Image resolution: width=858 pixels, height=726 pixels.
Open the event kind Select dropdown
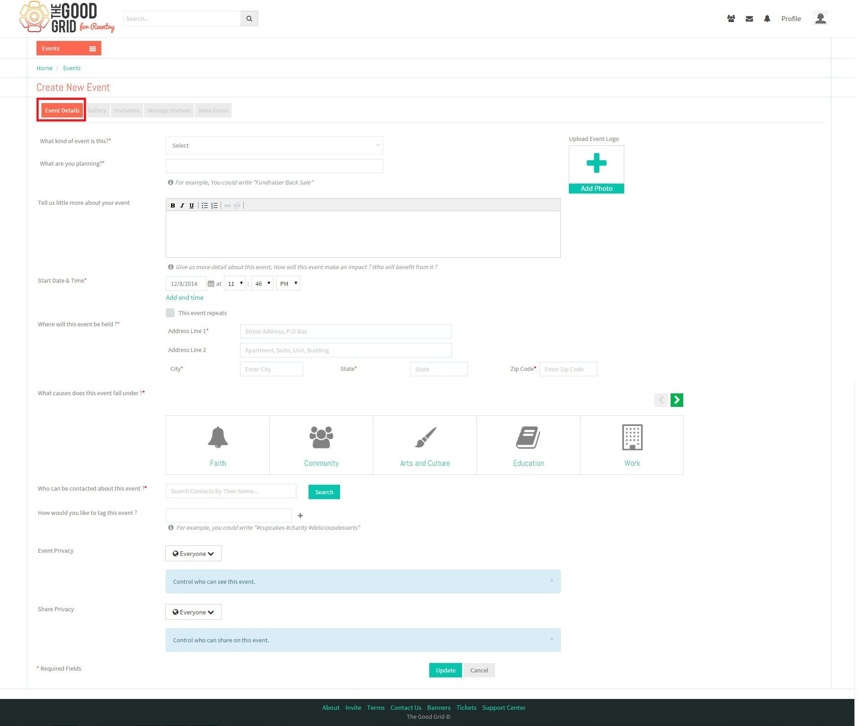[274, 145]
